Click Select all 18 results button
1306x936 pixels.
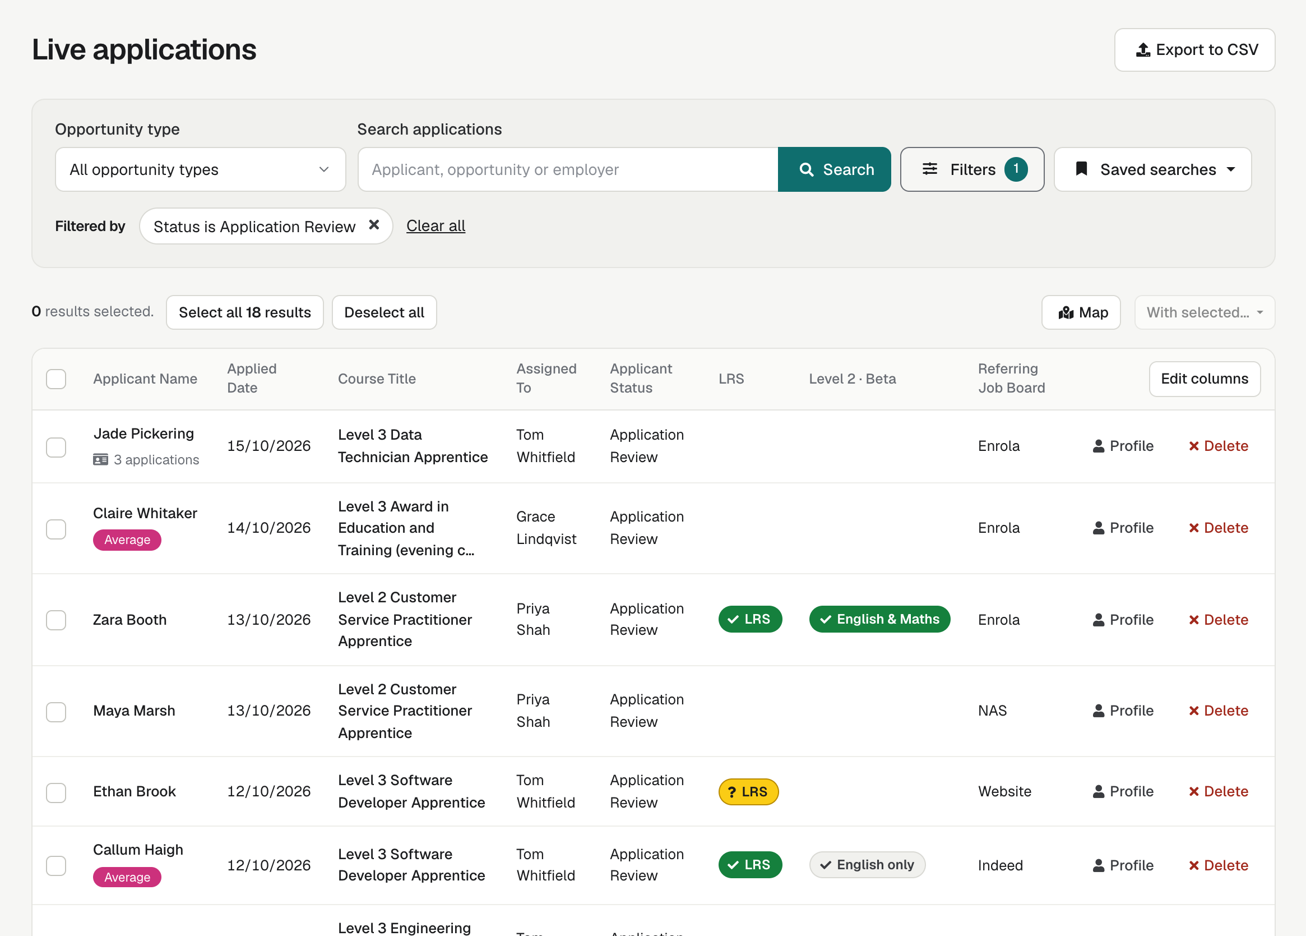245,312
